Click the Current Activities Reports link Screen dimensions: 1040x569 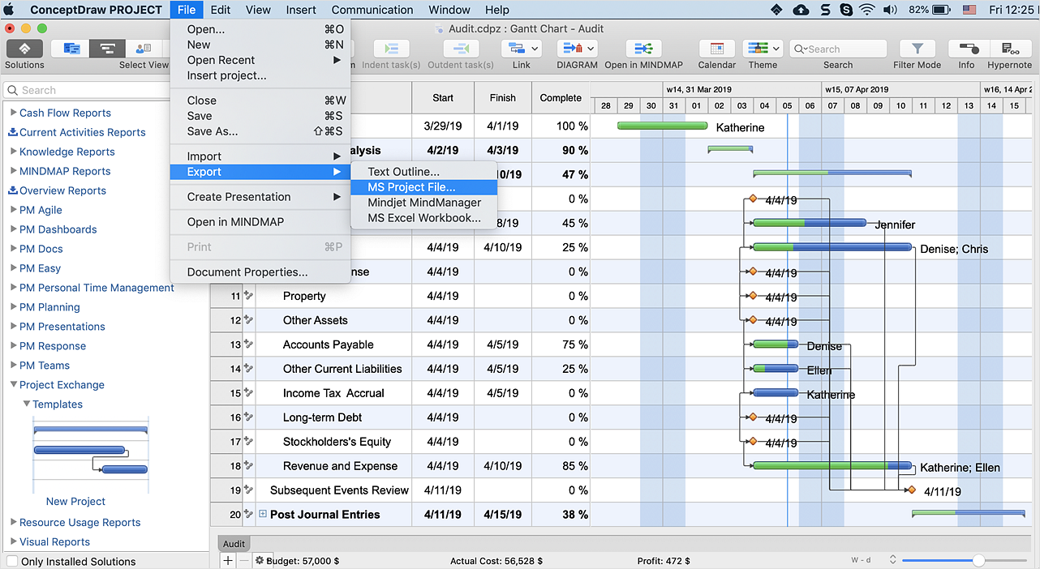click(x=82, y=132)
